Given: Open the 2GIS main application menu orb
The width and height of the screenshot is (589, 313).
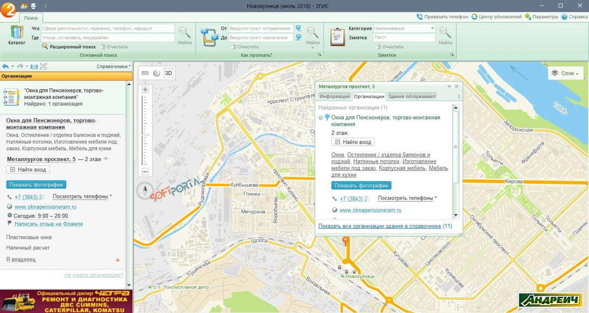Looking at the screenshot, I should tap(8, 9).
